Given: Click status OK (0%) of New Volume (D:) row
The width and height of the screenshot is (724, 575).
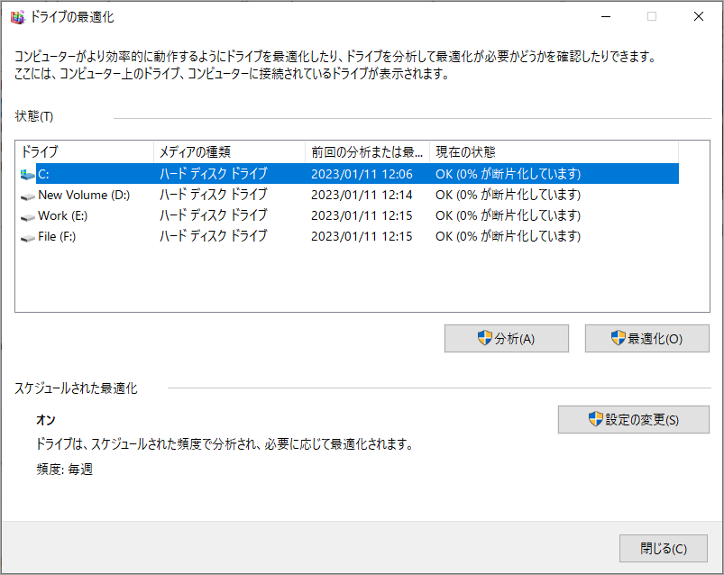Looking at the screenshot, I should 508,195.
